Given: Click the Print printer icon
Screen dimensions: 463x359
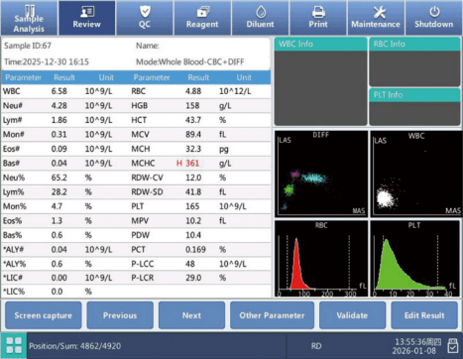Looking at the screenshot, I should tap(318, 12).
